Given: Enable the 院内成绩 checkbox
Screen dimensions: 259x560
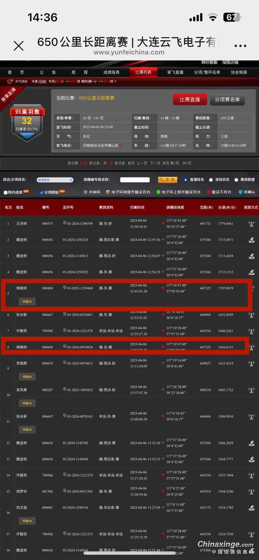Looking at the screenshot, I should (6, 192).
